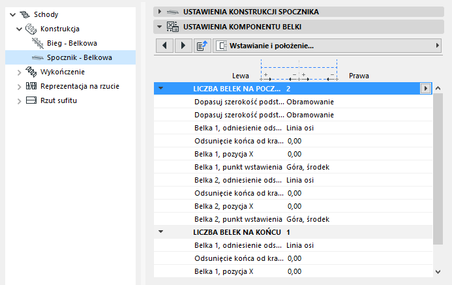Viewport: 452px width, 285px height.
Task: Expand the Wykończenie tree node
Action: click(x=20, y=72)
